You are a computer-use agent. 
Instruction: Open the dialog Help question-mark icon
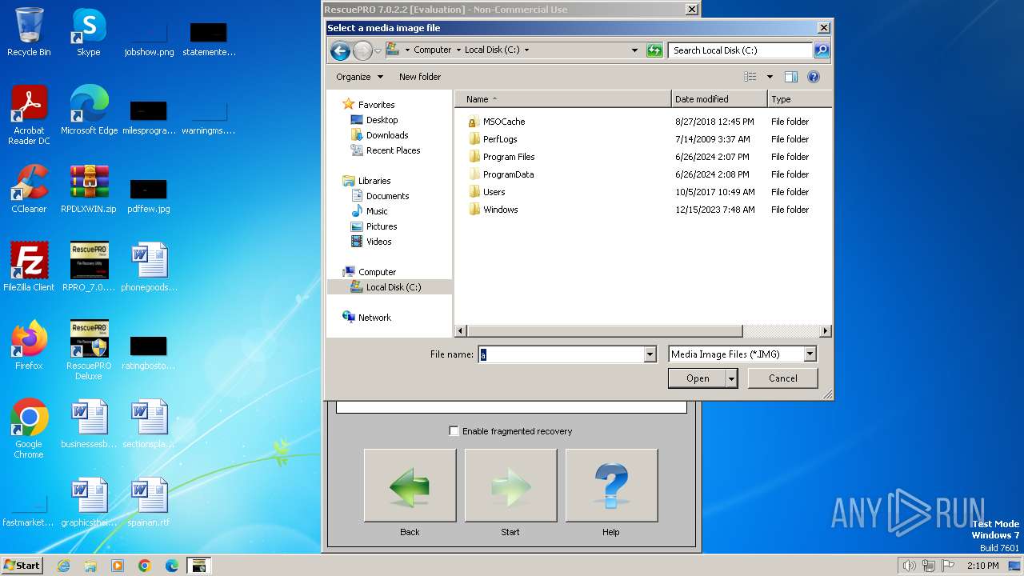tap(814, 77)
